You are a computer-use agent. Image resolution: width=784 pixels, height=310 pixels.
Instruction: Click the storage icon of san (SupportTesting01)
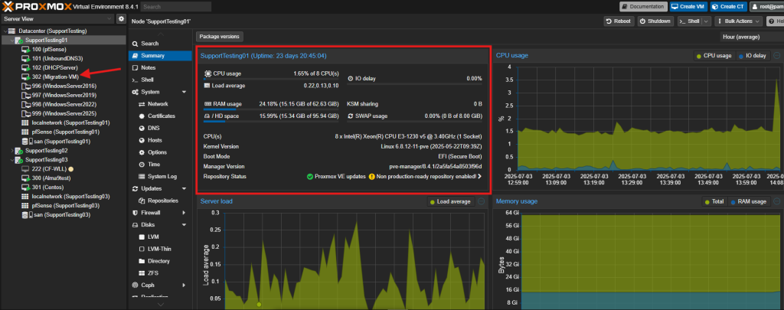point(27,141)
